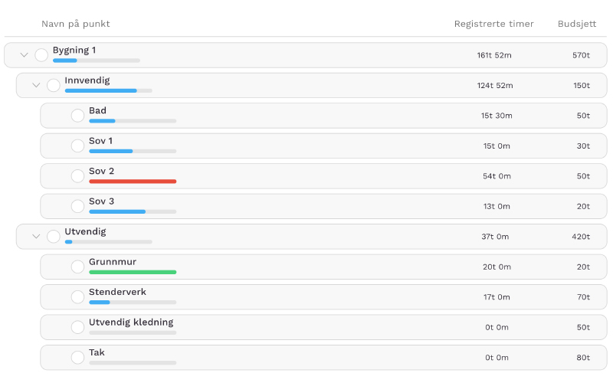Collapse the Innvendig group chevron
Viewport: 613px width, 383px height.
[x=36, y=85]
